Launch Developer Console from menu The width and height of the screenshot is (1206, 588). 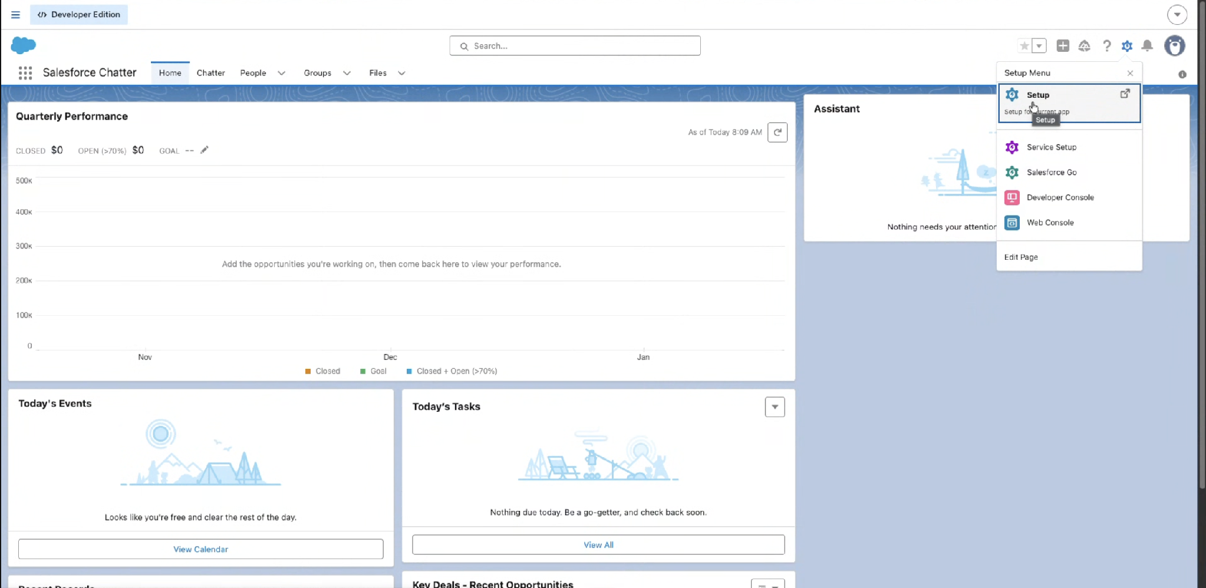1069,197
